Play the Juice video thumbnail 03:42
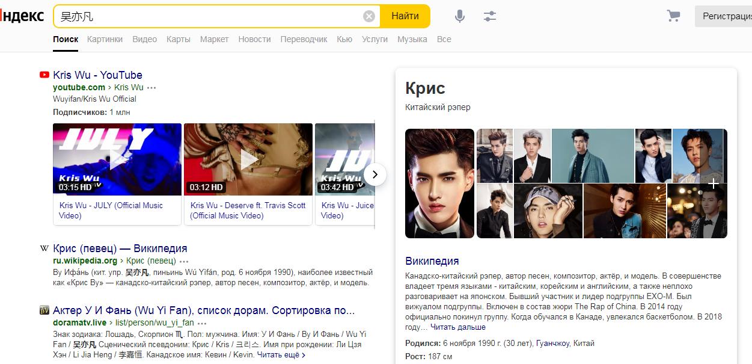This screenshot has height=364, width=752. 345,159
